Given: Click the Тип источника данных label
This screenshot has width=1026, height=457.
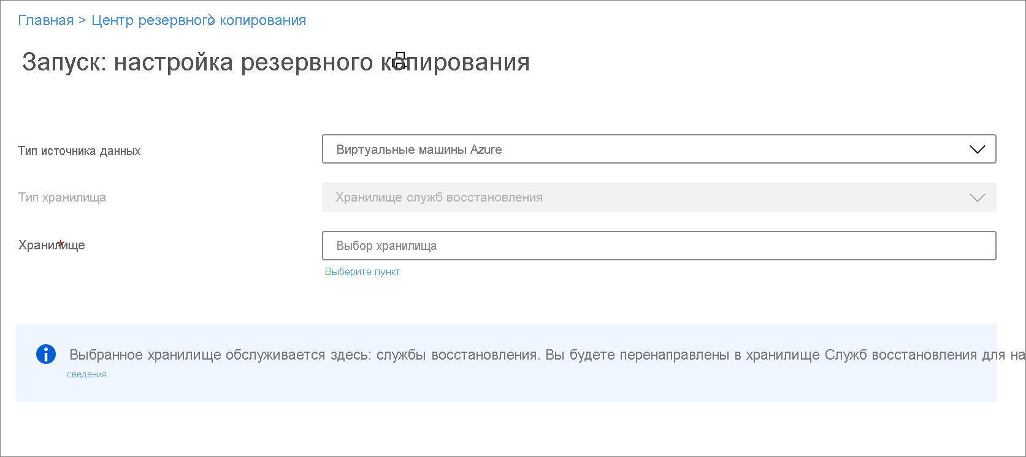Looking at the screenshot, I should 79,151.
